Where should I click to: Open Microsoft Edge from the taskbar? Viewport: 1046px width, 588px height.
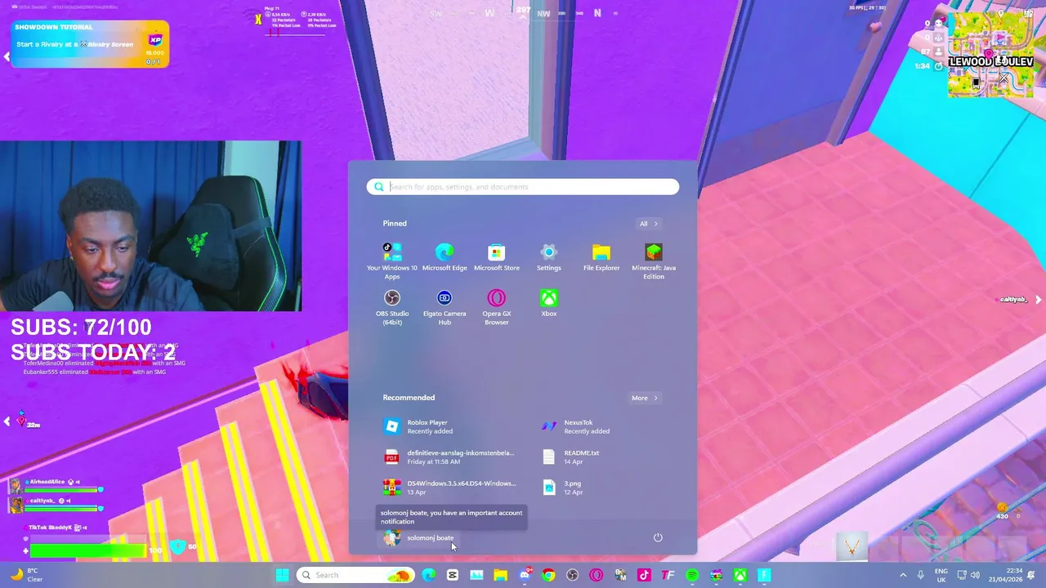[x=428, y=575]
